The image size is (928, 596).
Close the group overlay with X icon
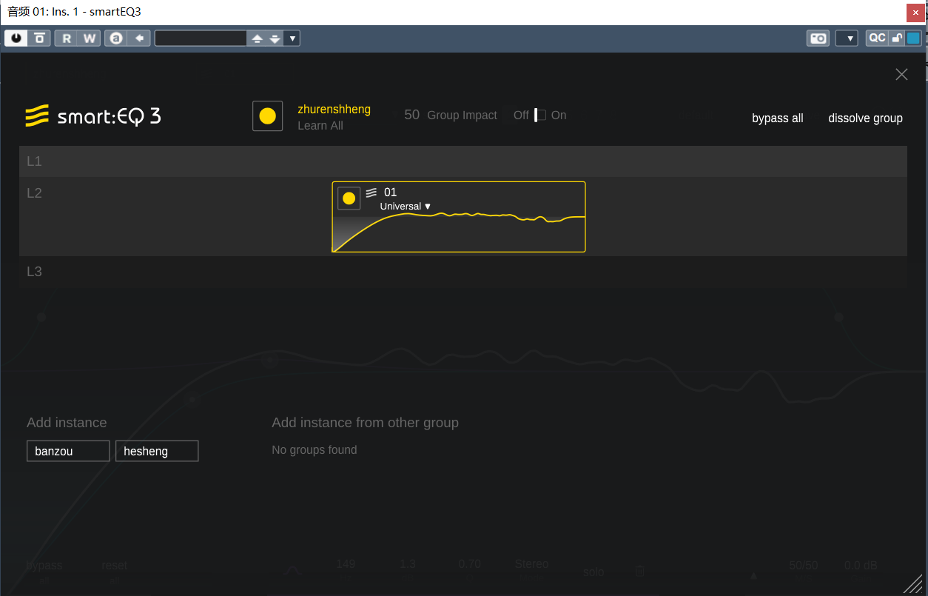(x=901, y=74)
